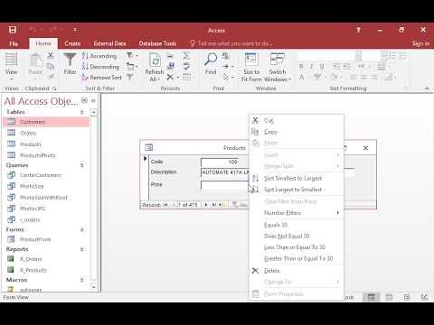434x325 pixels.
Task: Collapse the Tables group
Action: 81,112
